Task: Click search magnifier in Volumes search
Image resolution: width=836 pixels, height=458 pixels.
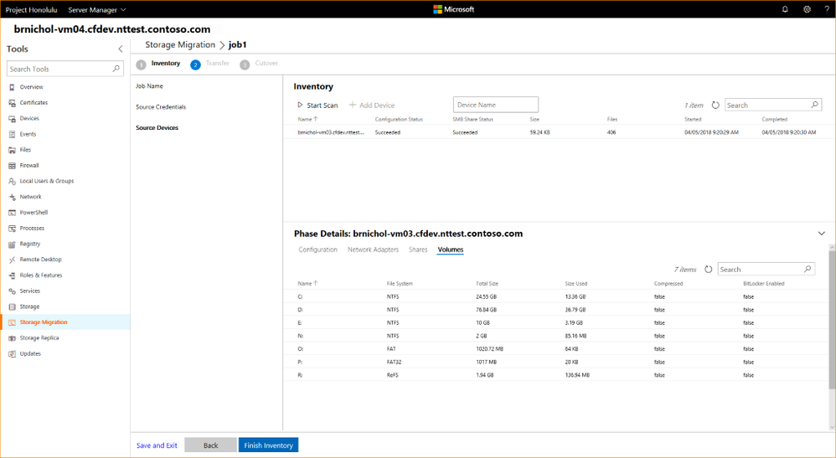Action: pos(808,270)
